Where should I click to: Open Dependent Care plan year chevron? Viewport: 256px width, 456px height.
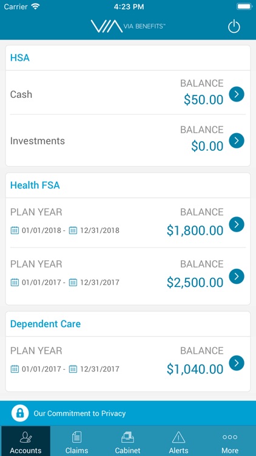click(x=237, y=363)
